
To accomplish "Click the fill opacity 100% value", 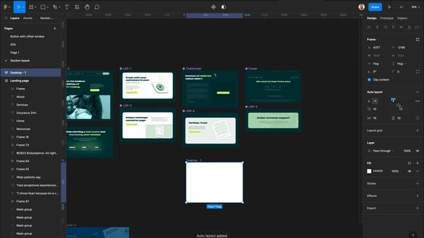I will [395, 171].
